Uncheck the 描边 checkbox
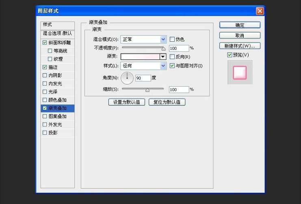Viewport: 301px width, 204px height. pyautogui.click(x=45, y=67)
